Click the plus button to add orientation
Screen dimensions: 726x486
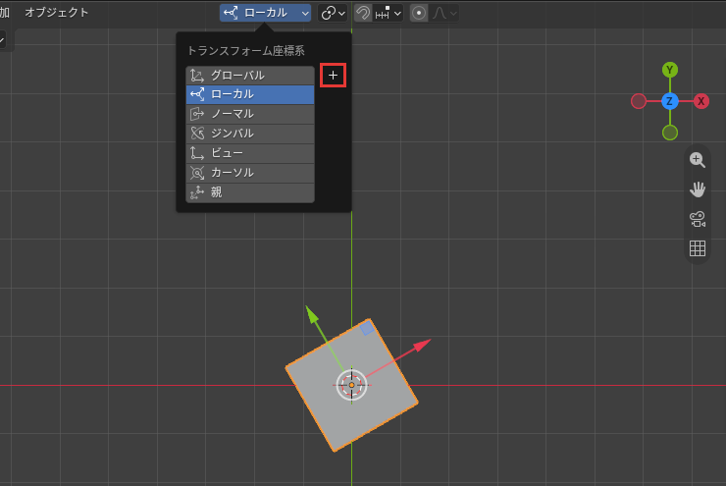pyautogui.click(x=333, y=76)
